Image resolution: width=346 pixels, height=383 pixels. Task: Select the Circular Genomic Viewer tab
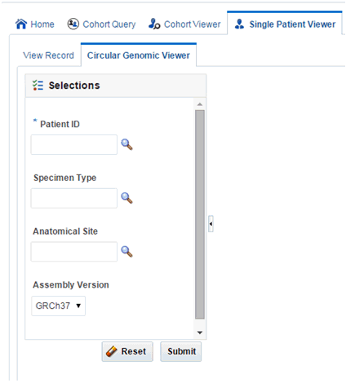139,55
